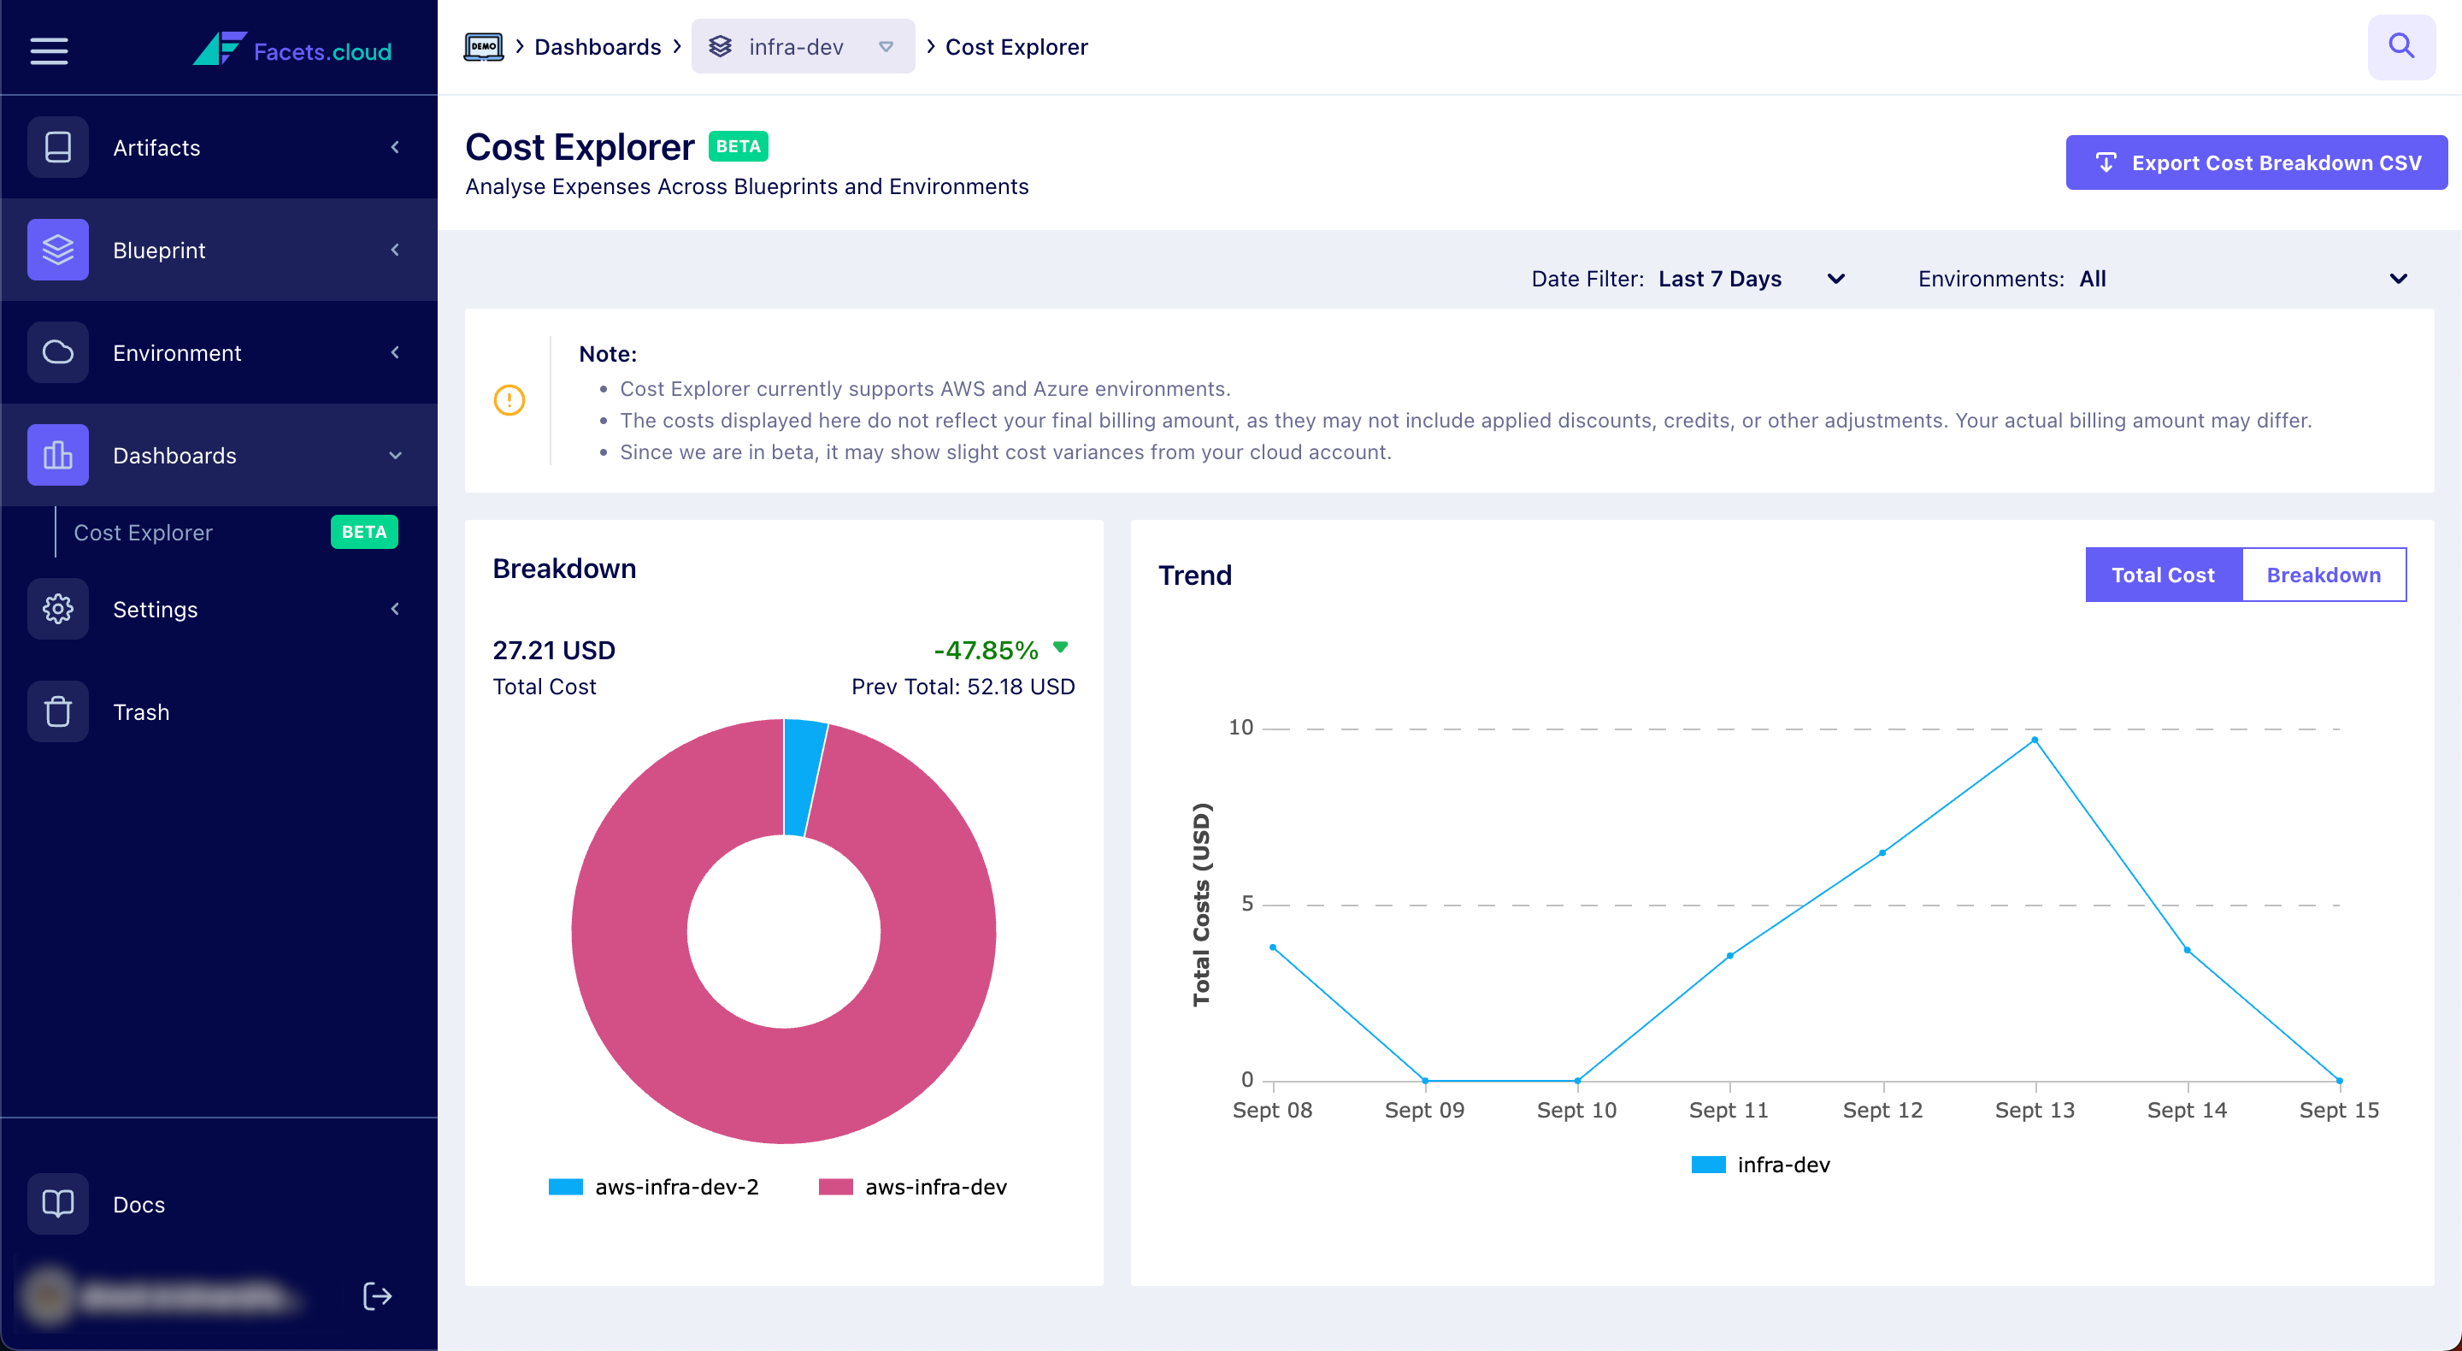This screenshot has height=1351, width=2462.
Task: Select Cost Explorer in sidebar
Action: (x=144, y=533)
